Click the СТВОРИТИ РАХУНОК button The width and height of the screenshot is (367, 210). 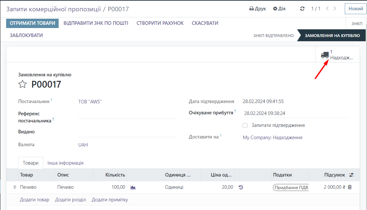(x=160, y=23)
